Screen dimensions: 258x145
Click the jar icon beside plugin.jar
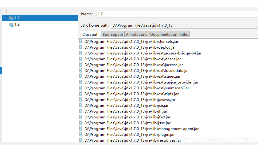tap(81, 135)
